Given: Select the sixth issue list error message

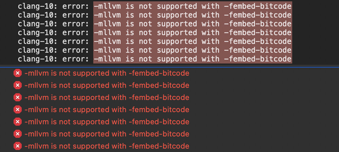Looking at the screenshot, I should 107,134.
